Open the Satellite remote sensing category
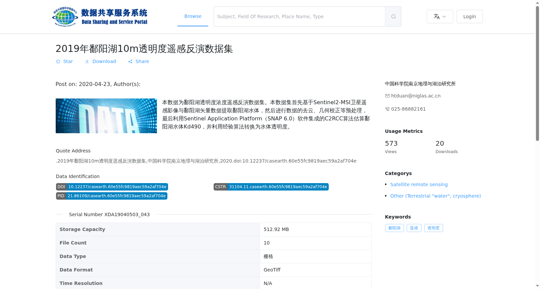540x289 pixels. 419,184
